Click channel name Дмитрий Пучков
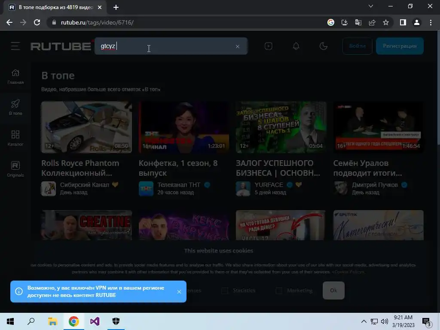The height and width of the screenshot is (330, 440). click(x=375, y=185)
